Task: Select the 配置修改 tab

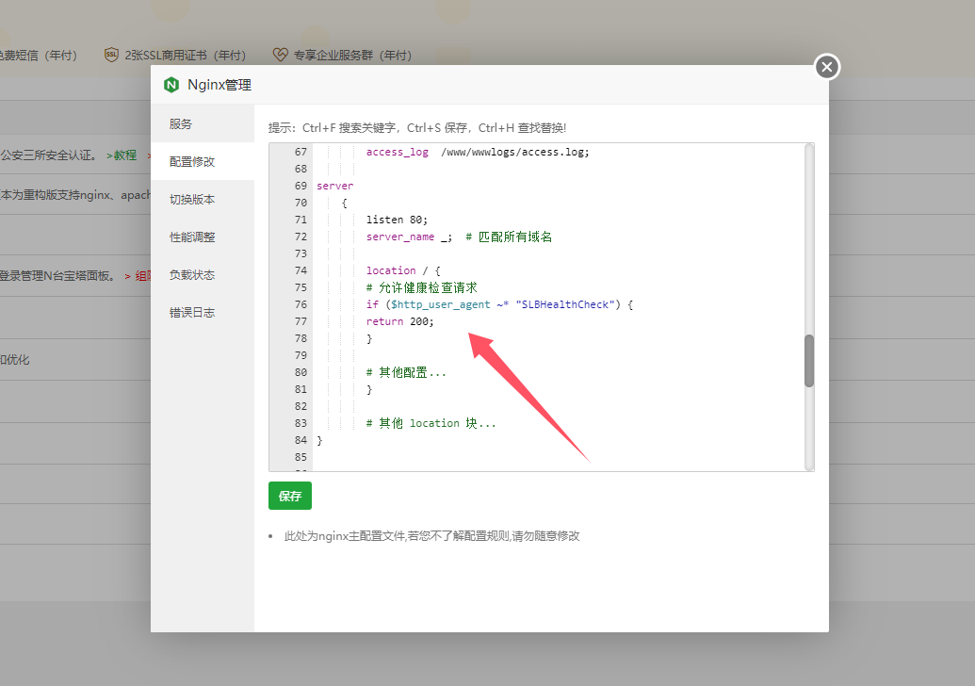Action: [203, 162]
